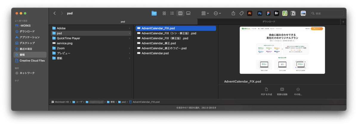Select the psd tab

tap(123, 21)
